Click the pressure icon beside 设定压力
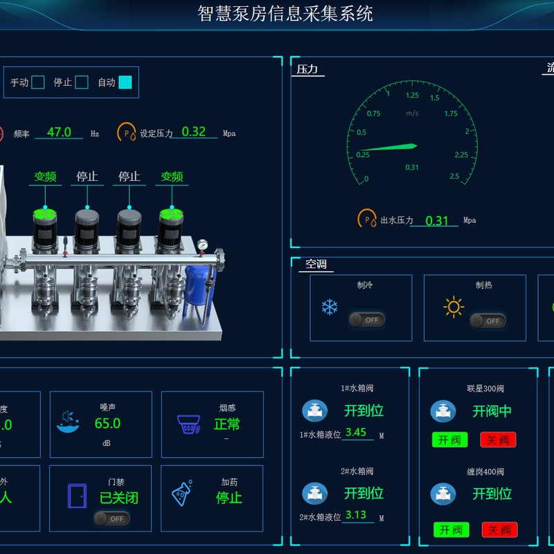The image size is (554, 554). [127, 132]
